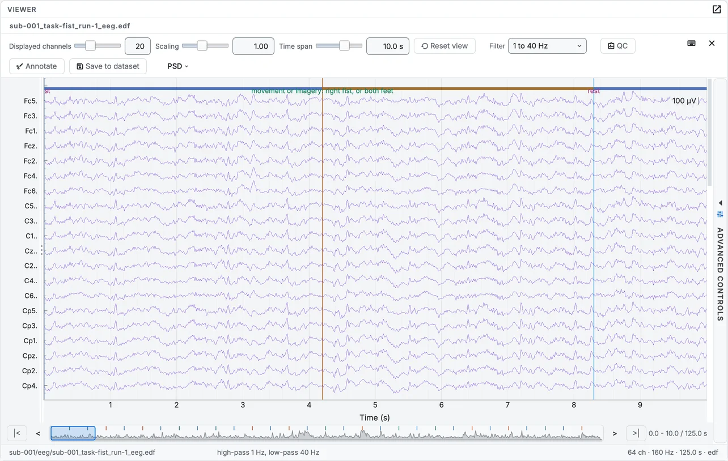728x461 pixels.
Task: Select the Cp3. channel label
Action: (x=29, y=326)
